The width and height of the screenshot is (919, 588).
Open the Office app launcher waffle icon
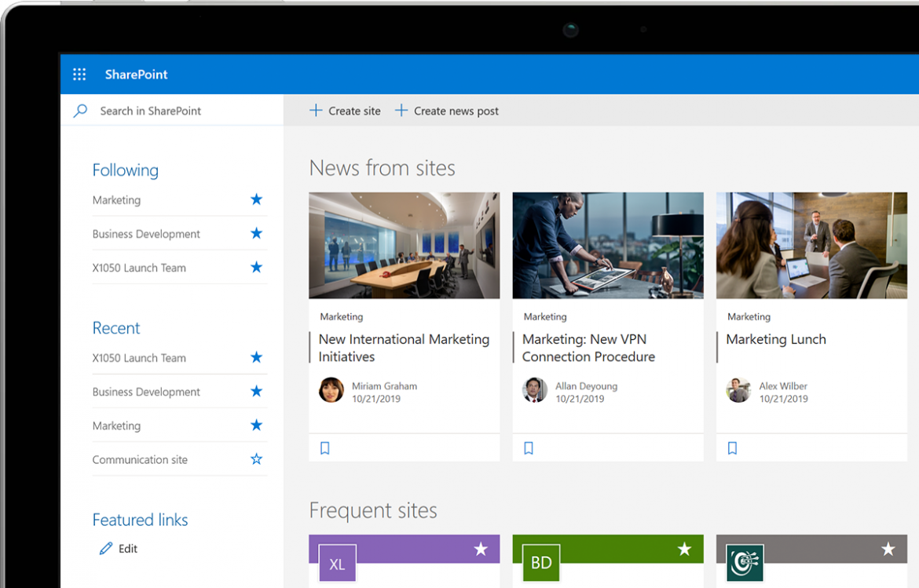click(79, 74)
